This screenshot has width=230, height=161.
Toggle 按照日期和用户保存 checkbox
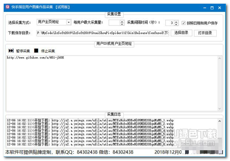[183, 23]
